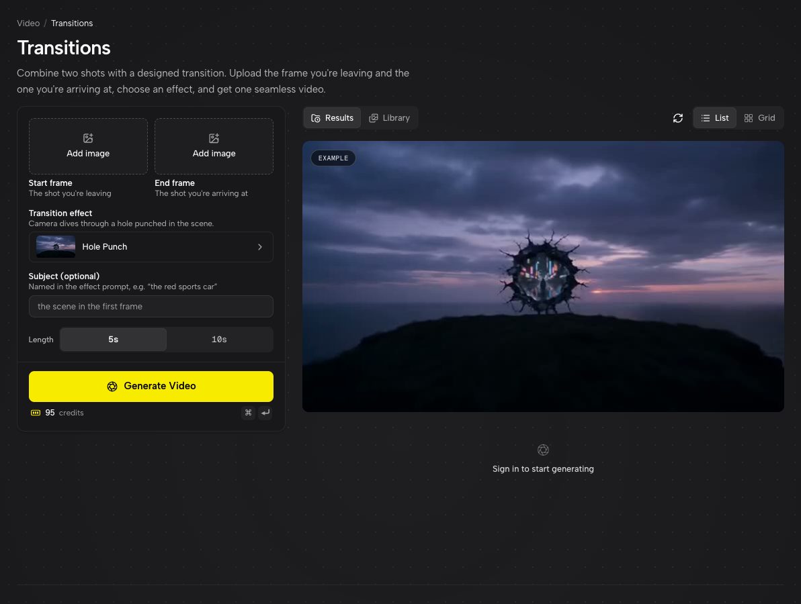The width and height of the screenshot is (801, 604).
Task: Click the 'Length' label
Action: pyautogui.click(x=41, y=340)
